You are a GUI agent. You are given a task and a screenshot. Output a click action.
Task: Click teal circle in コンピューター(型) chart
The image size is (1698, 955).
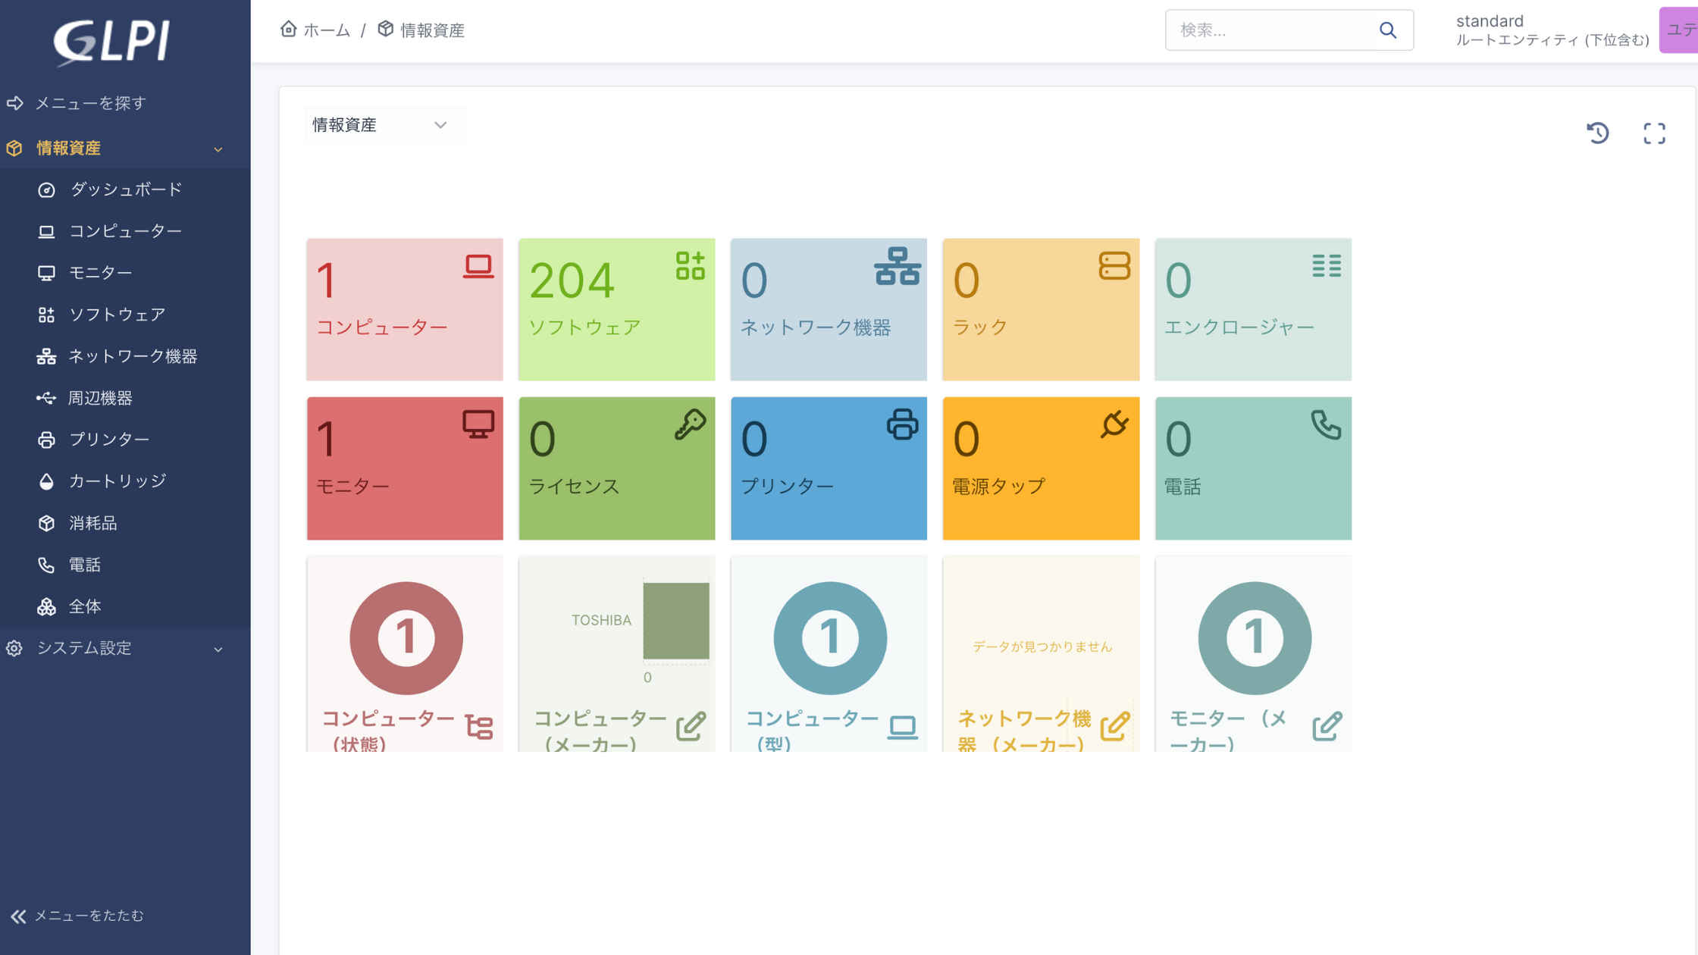830,638
